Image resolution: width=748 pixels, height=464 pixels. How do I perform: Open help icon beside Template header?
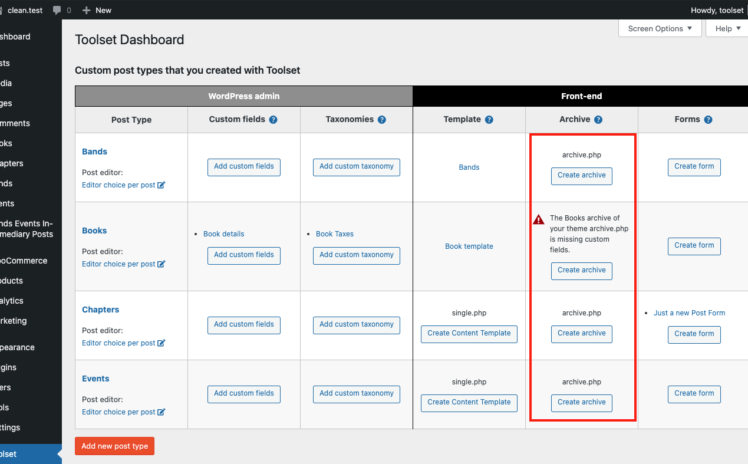pyautogui.click(x=489, y=120)
